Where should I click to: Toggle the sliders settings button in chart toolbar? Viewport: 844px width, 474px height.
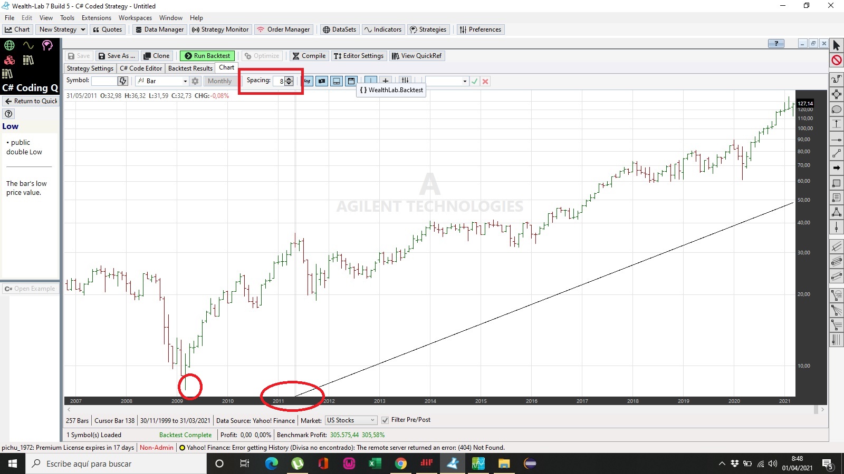click(x=405, y=81)
